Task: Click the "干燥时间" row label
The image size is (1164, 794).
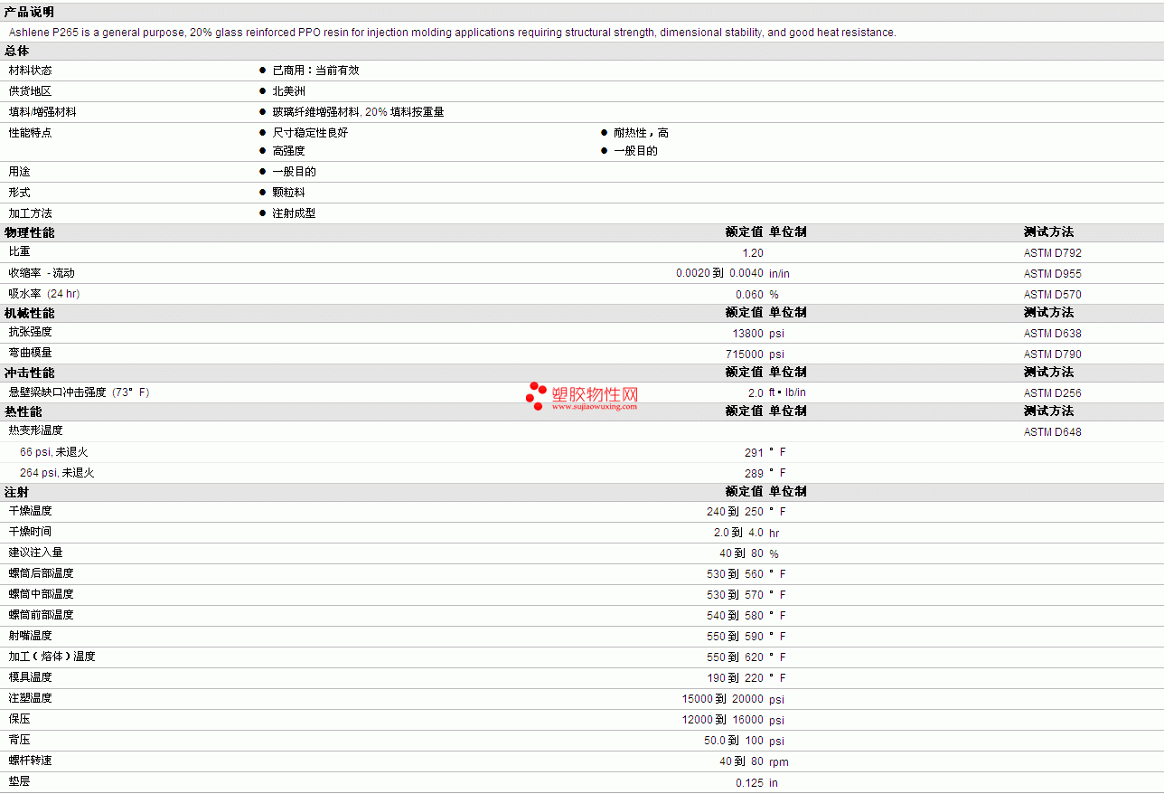Action: pyautogui.click(x=31, y=533)
